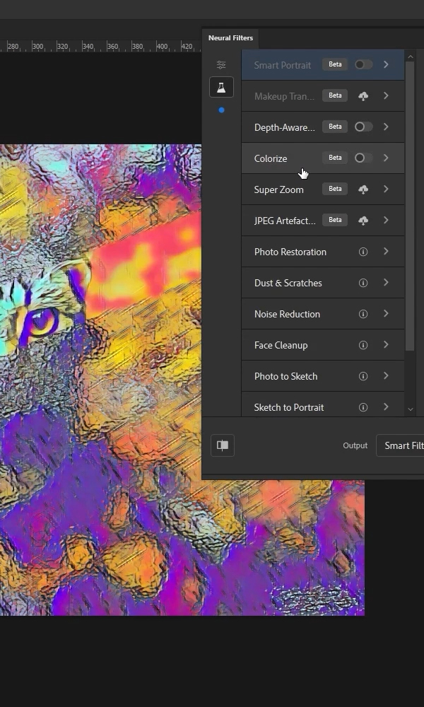Expand Photo Restoration filter chevron
The height and width of the screenshot is (707, 424).
386,251
